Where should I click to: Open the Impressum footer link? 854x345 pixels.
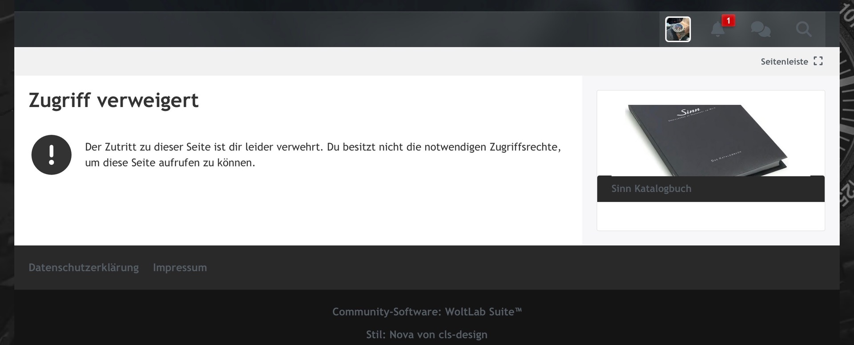[x=180, y=268]
